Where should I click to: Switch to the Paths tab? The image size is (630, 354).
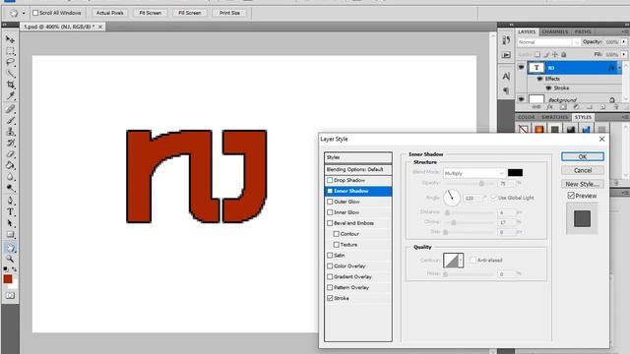583,31
